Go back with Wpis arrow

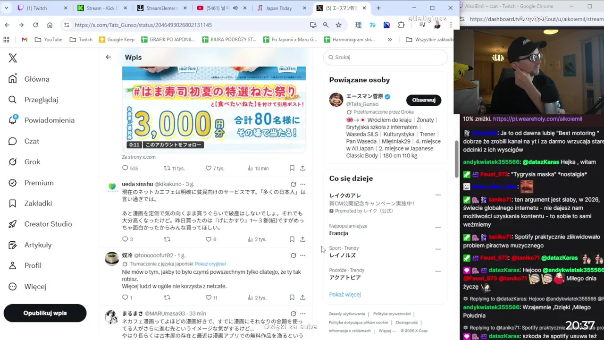pyautogui.click(x=109, y=57)
